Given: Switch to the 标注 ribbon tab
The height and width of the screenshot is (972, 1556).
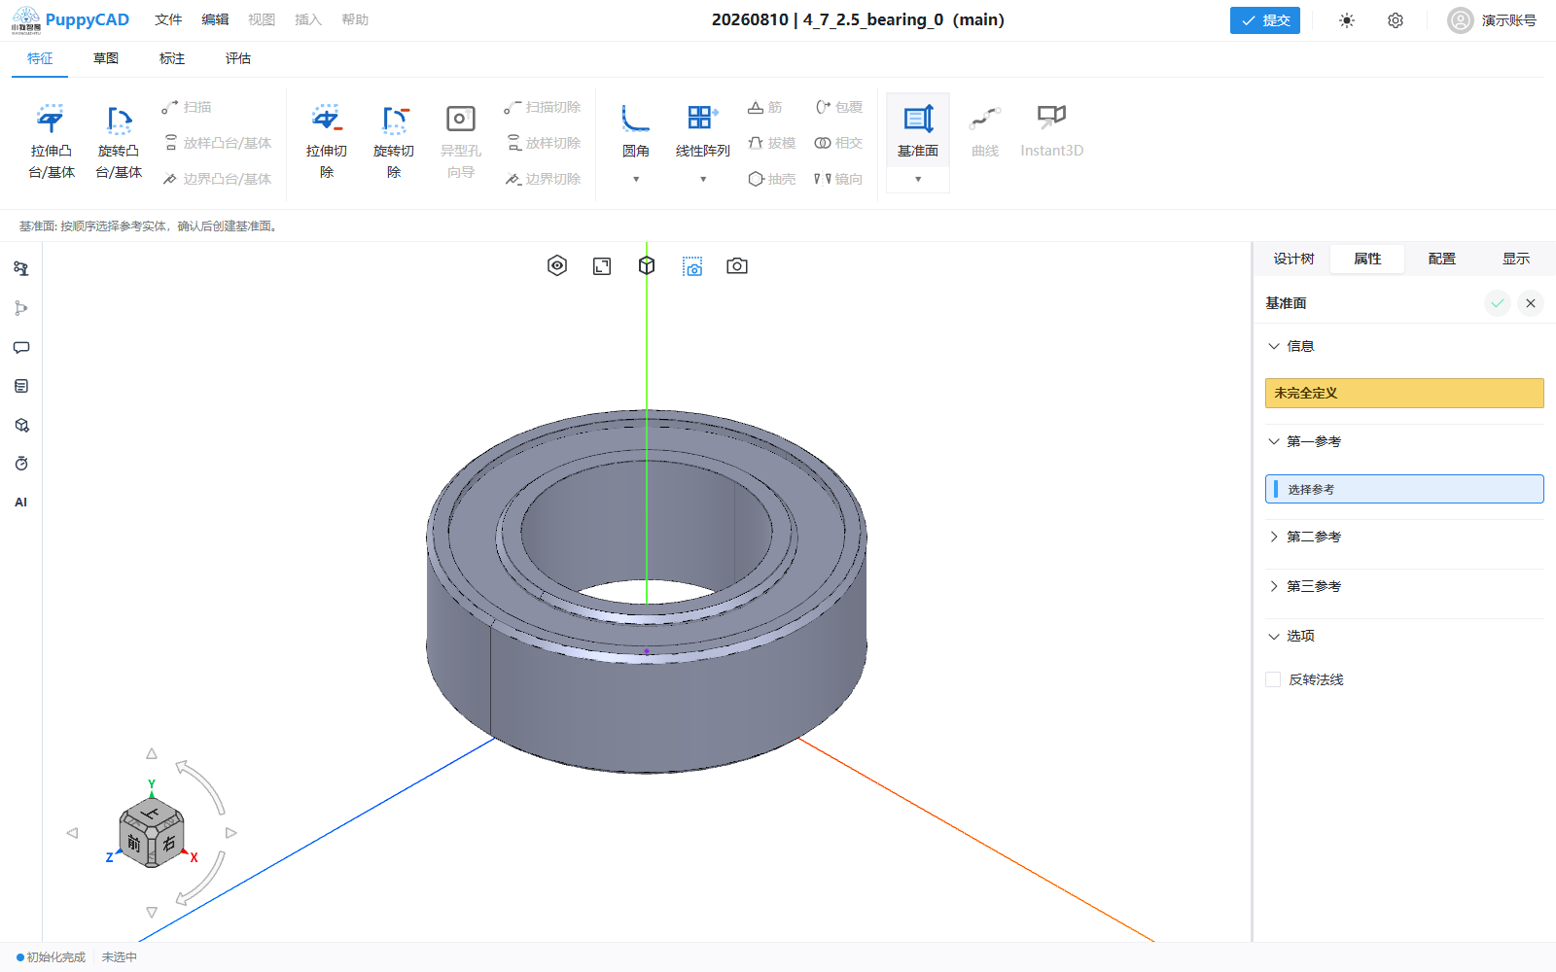Looking at the screenshot, I should click(x=172, y=58).
